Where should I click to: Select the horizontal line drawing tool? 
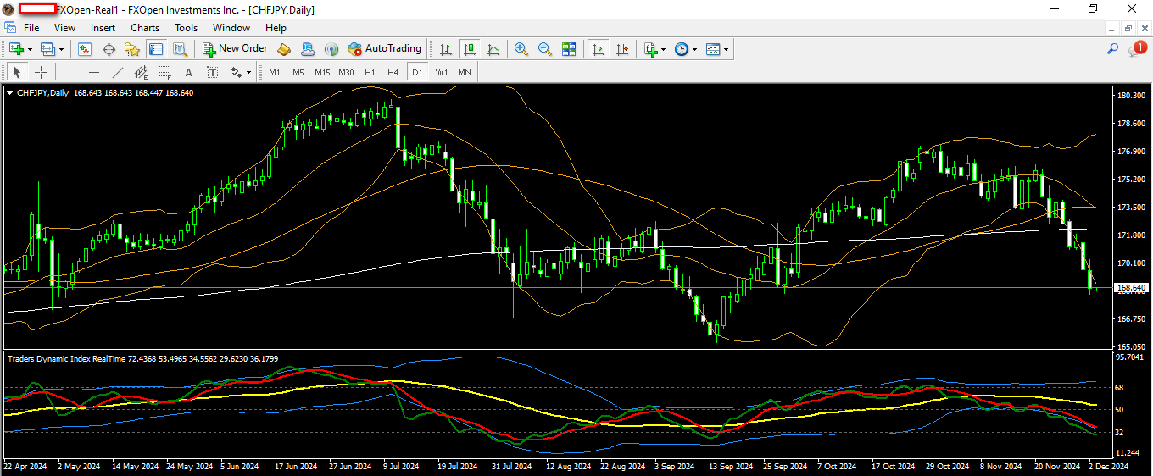pos(93,72)
